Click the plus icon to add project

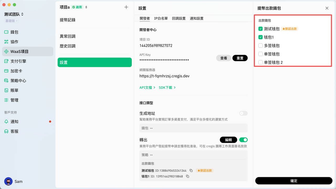point(126,7)
